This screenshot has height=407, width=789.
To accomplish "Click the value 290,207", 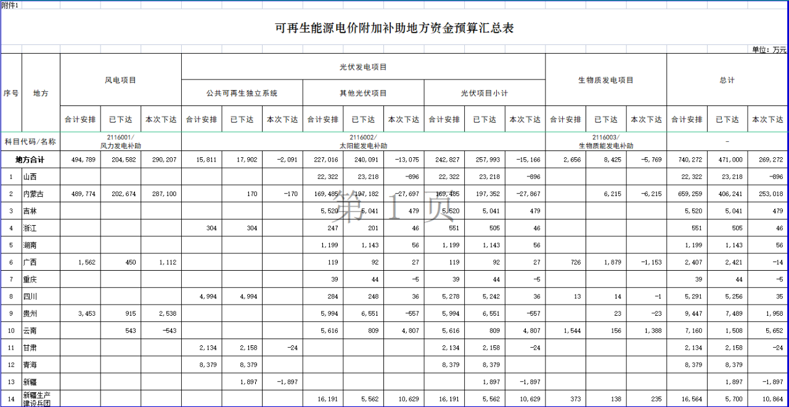I will (x=163, y=159).
